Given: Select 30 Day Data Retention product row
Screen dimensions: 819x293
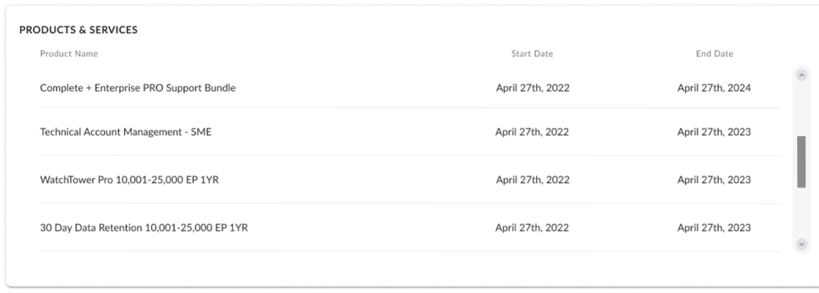Looking at the screenshot, I should click(410, 227).
